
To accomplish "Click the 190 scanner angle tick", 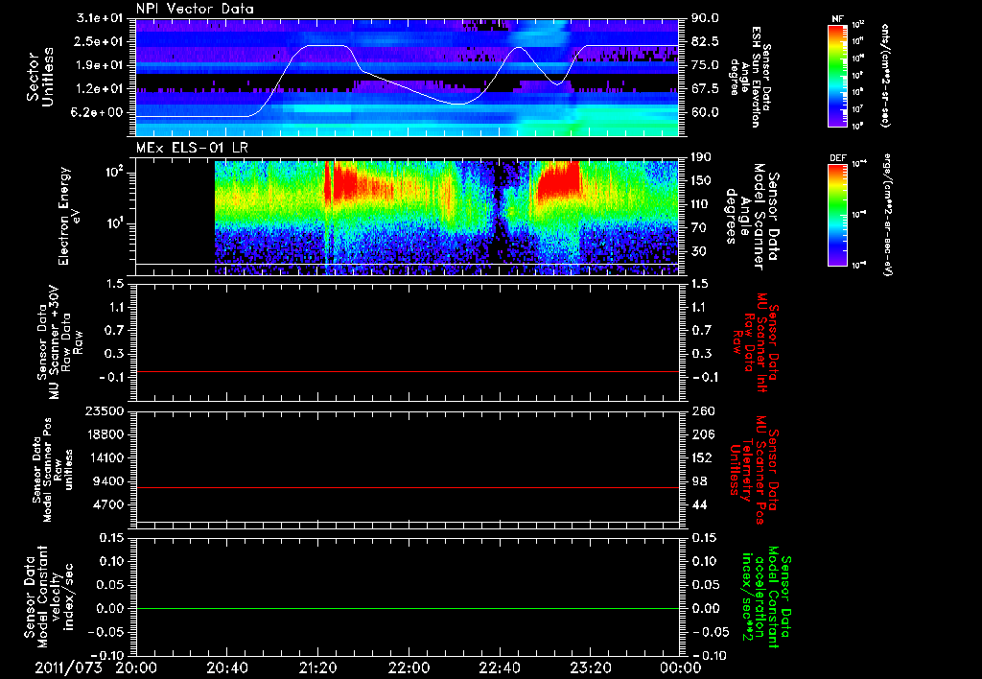I will pos(702,157).
